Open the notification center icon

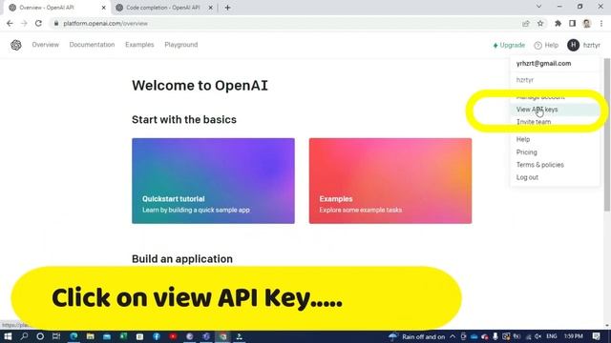coord(596,336)
